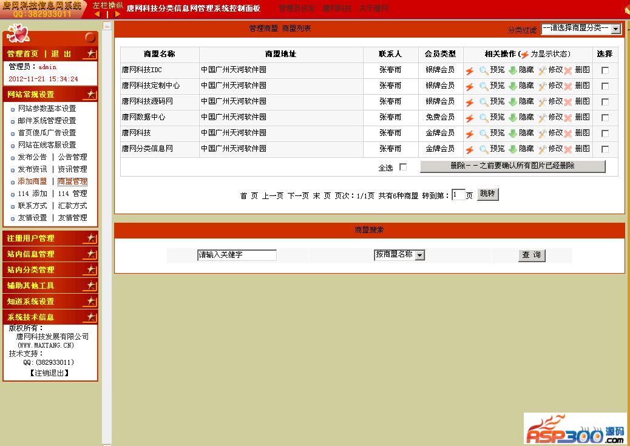
Task: Collapse the 系统技术信息 sidebar section
Action: point(50,317)
